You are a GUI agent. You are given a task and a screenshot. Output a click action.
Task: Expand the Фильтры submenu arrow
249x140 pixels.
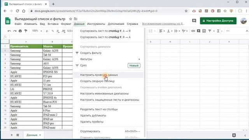139,59
